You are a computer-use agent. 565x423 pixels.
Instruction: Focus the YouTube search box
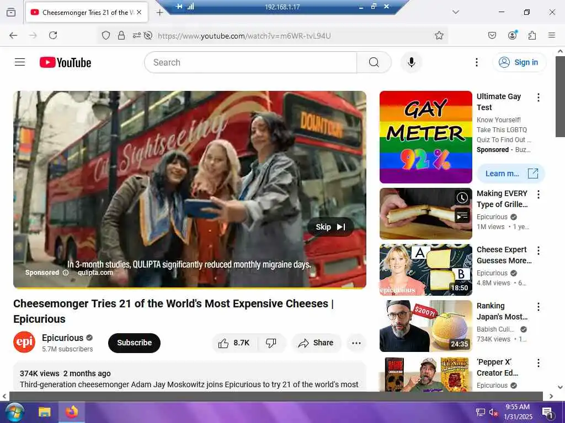250,62
